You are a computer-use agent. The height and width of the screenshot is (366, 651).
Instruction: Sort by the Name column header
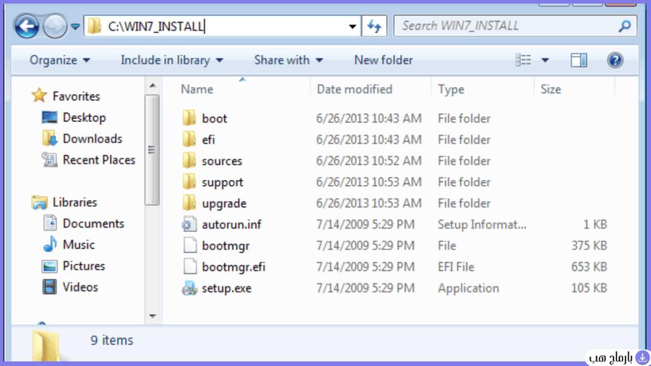(x=197, y=89)
